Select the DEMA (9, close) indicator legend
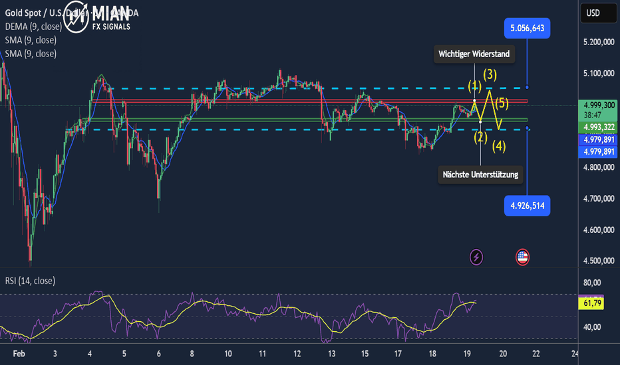Viewport: 620px width, 365px height. [x=34, y=27]
